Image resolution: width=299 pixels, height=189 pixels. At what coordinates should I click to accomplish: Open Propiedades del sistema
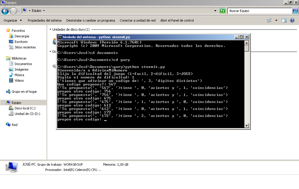45,20
